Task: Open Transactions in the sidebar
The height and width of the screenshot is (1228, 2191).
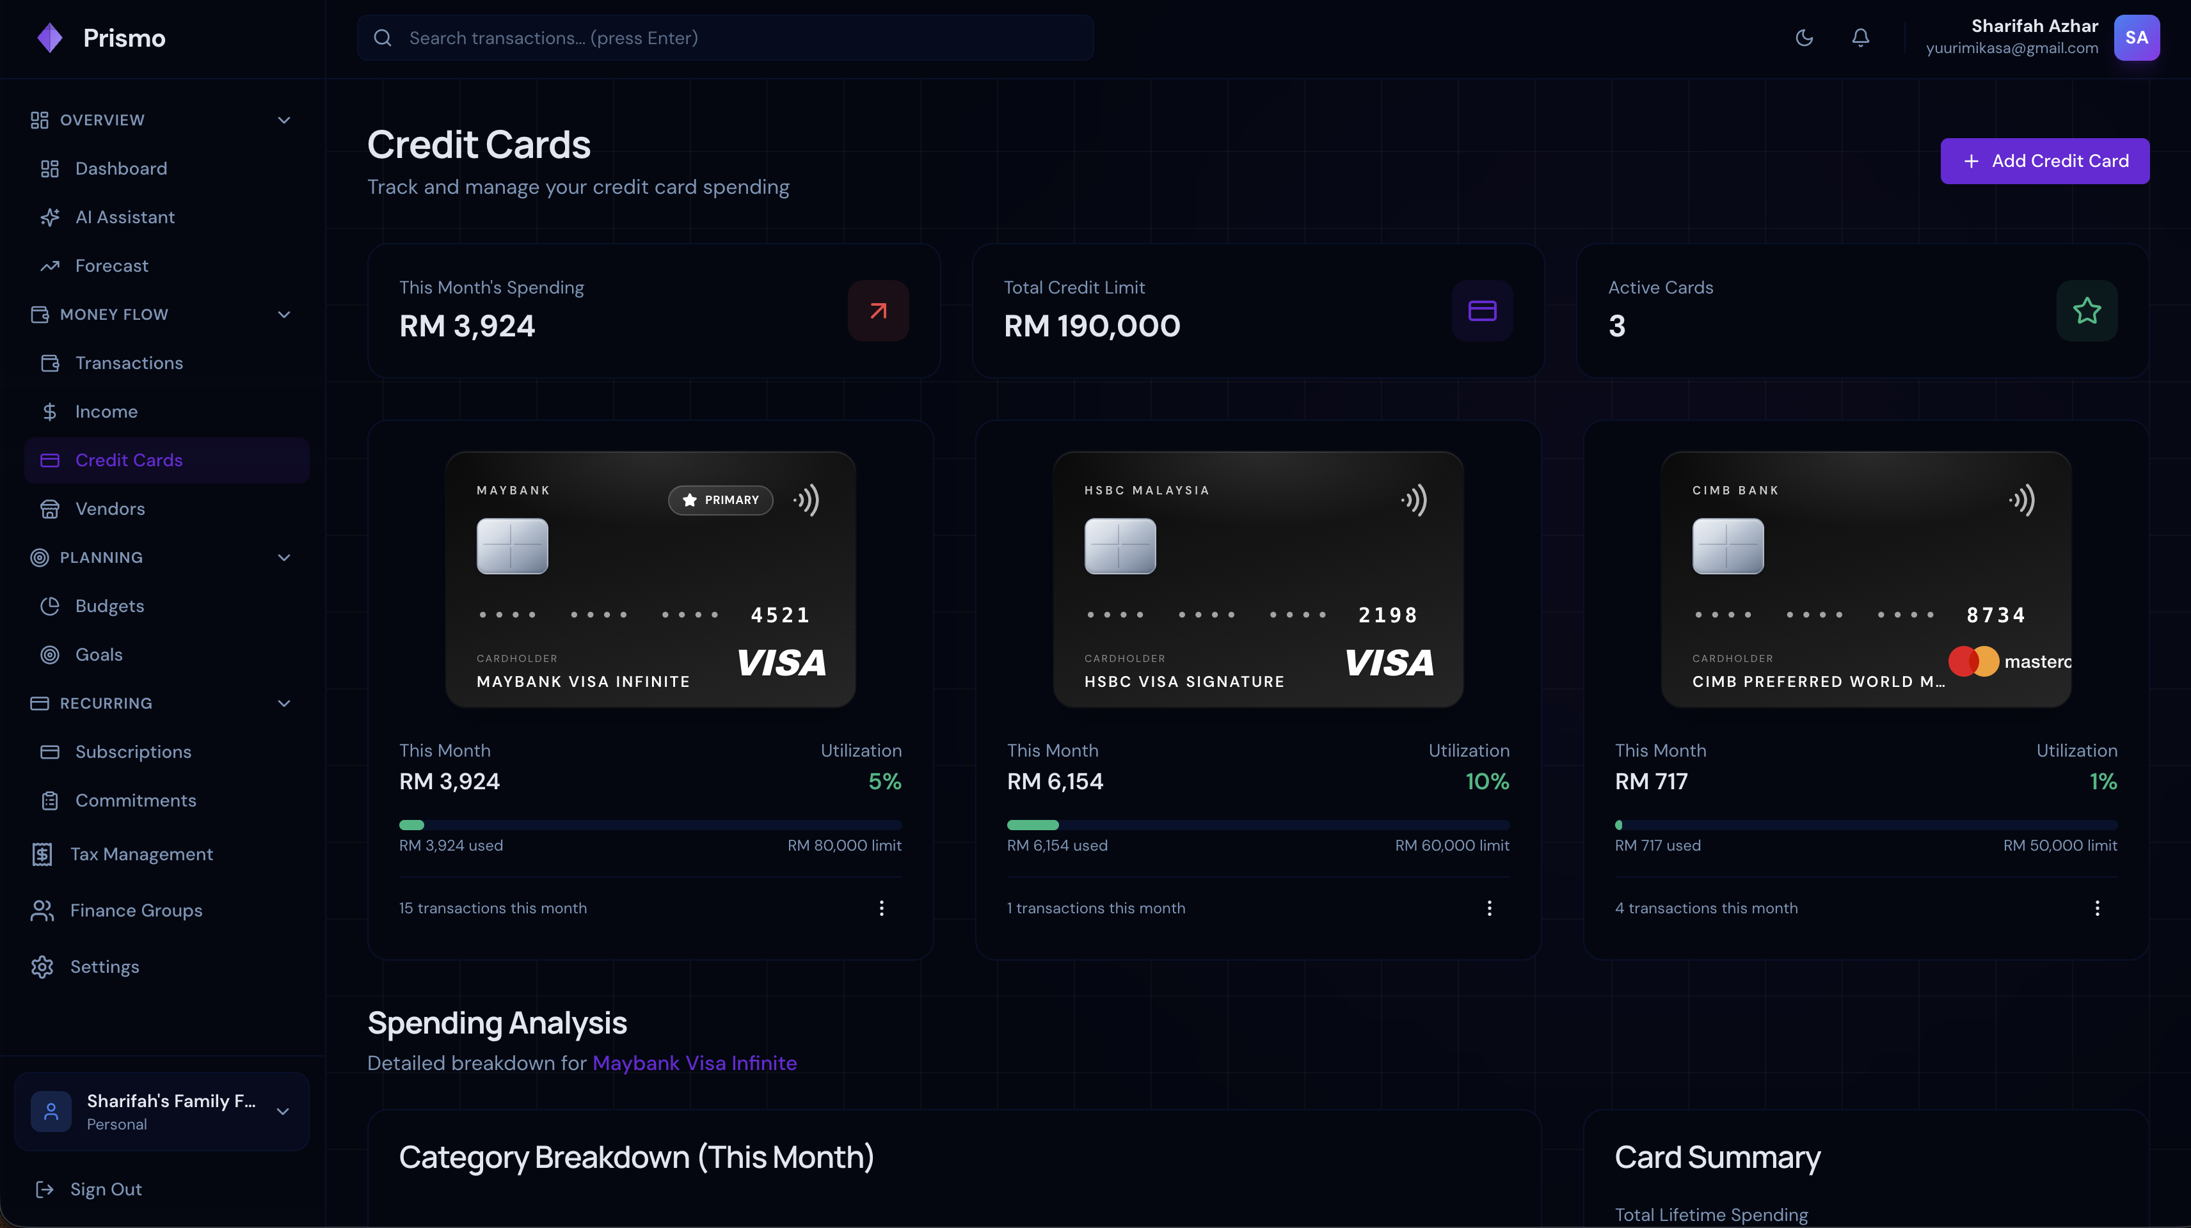Action: point(129,363)
